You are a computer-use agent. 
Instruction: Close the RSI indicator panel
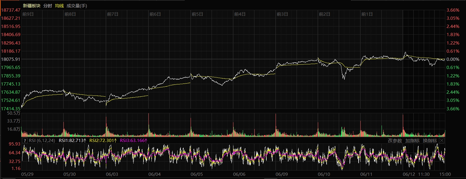[x=442, y=141]
